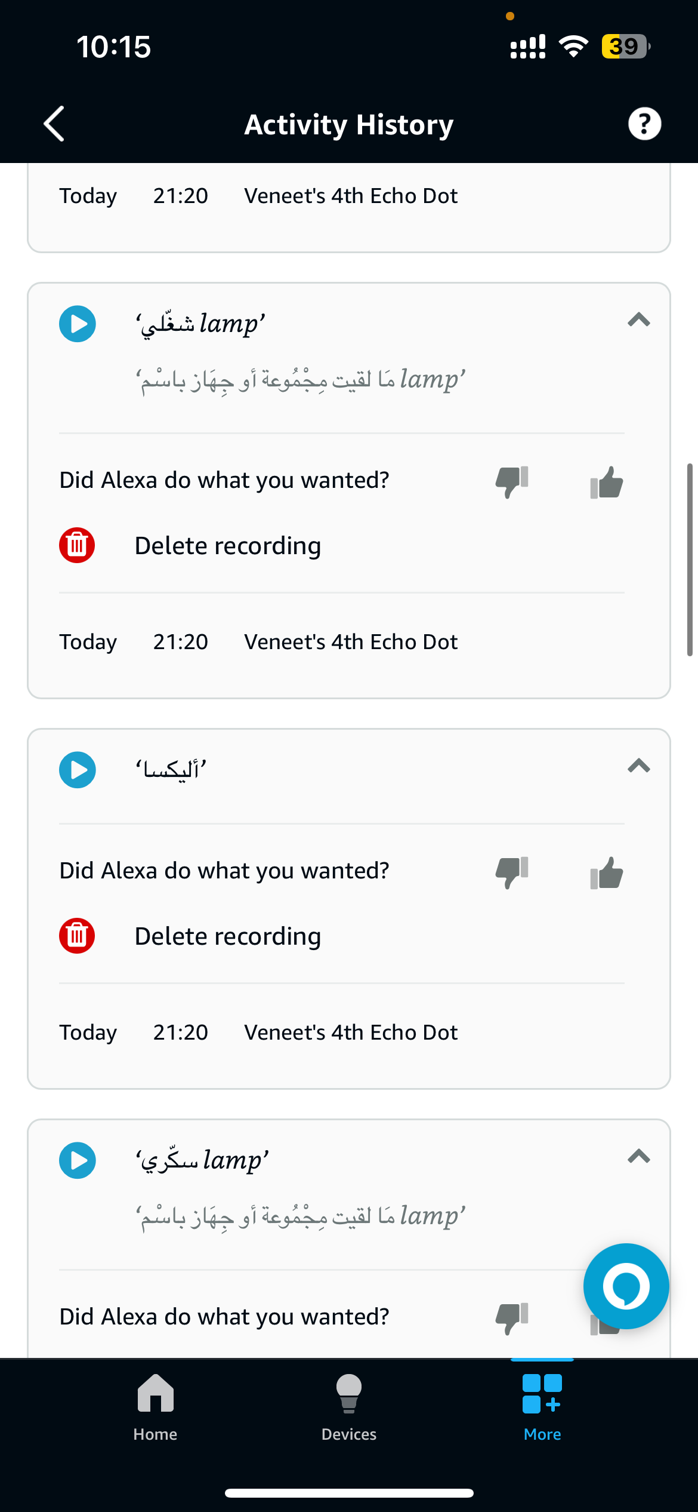
Task: Go back using the header arrow
Action: point(54,124)
